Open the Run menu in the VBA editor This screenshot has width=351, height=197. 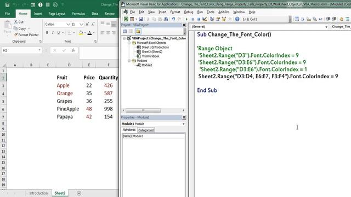tap(200, 12)
